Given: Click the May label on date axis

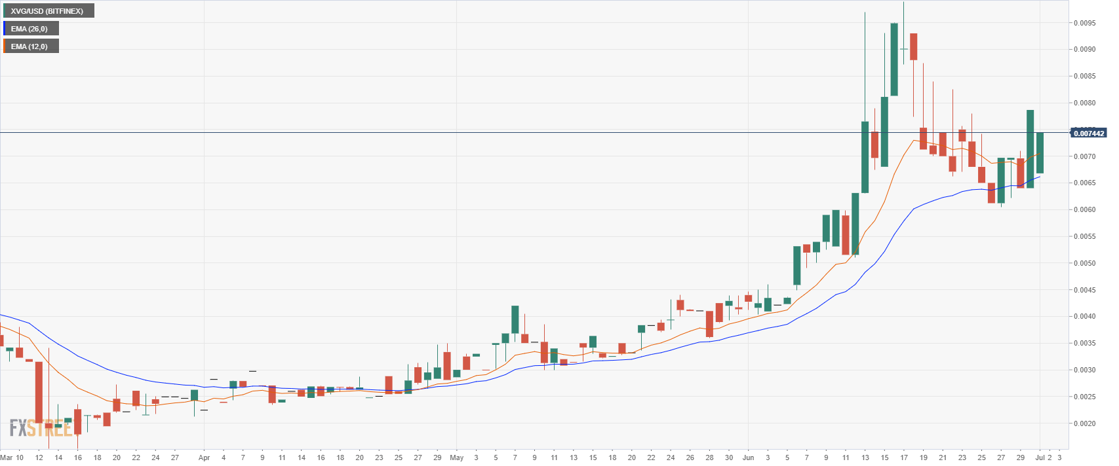Looking at the screenshot, I should coord(457,457).
